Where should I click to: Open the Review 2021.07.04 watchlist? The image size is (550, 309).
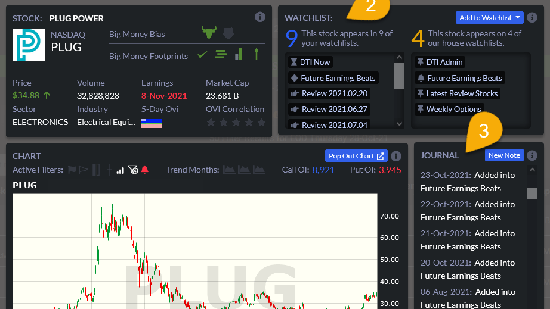329,124
